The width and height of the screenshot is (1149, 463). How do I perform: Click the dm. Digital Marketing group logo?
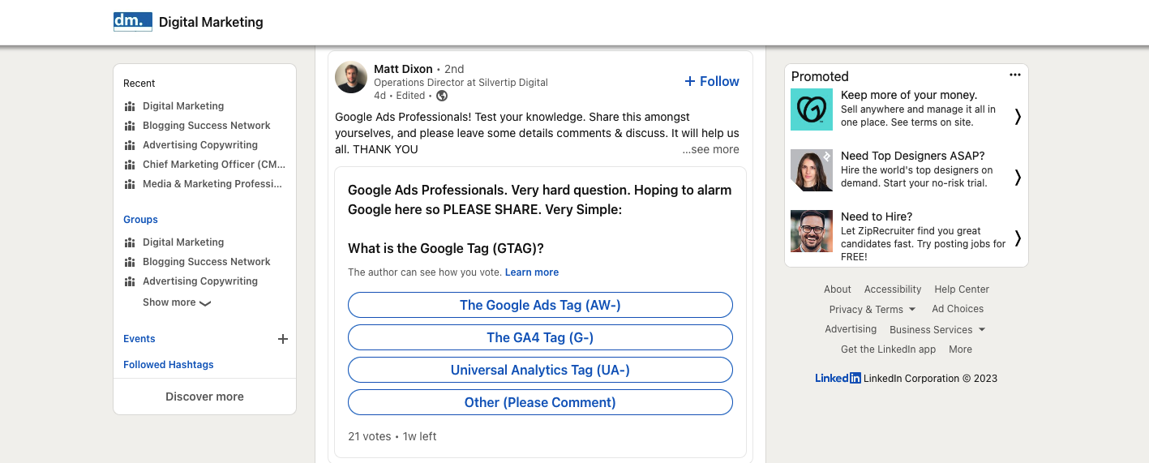pos(133,22)
